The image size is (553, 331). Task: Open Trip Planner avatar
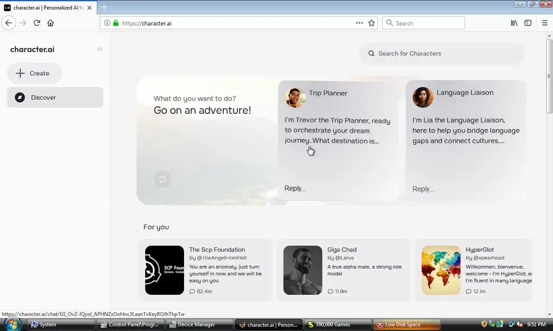[x=295, y=97]
